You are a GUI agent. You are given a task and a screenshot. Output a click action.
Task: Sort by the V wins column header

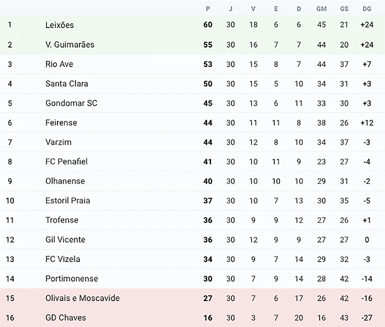(253, 8)
